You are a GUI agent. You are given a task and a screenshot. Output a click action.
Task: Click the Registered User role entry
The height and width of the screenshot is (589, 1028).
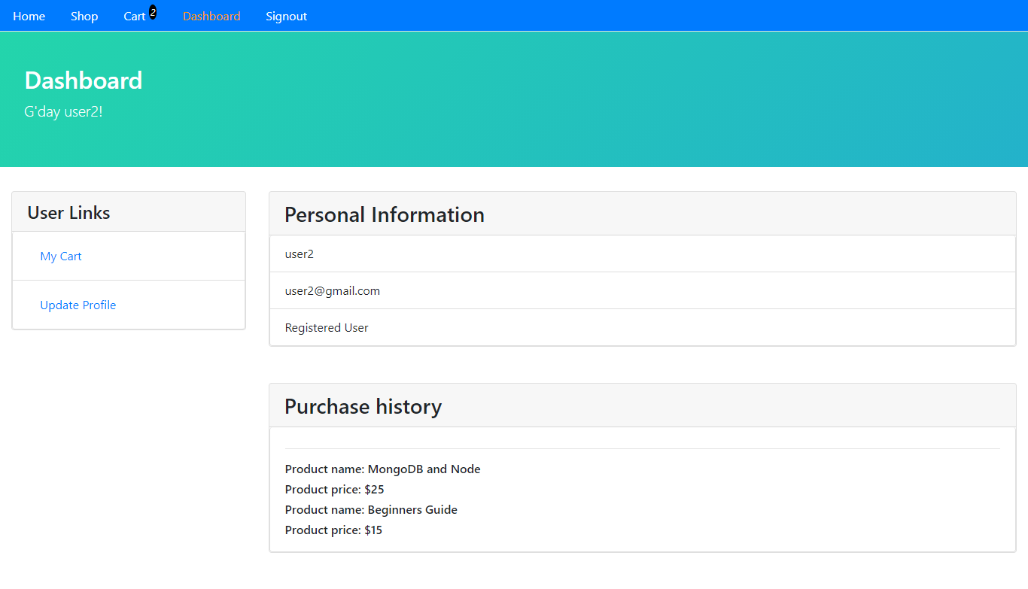point(327,327)
